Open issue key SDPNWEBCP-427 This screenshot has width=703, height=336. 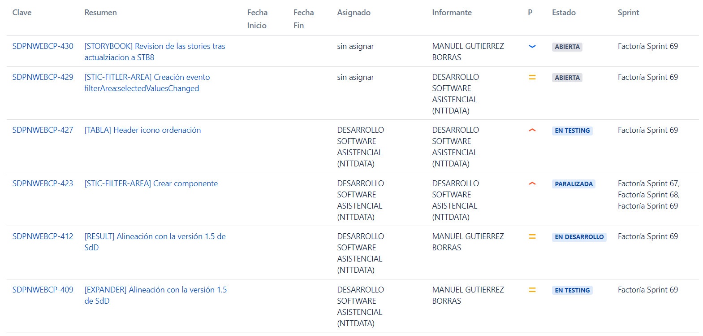coord(43,130)
